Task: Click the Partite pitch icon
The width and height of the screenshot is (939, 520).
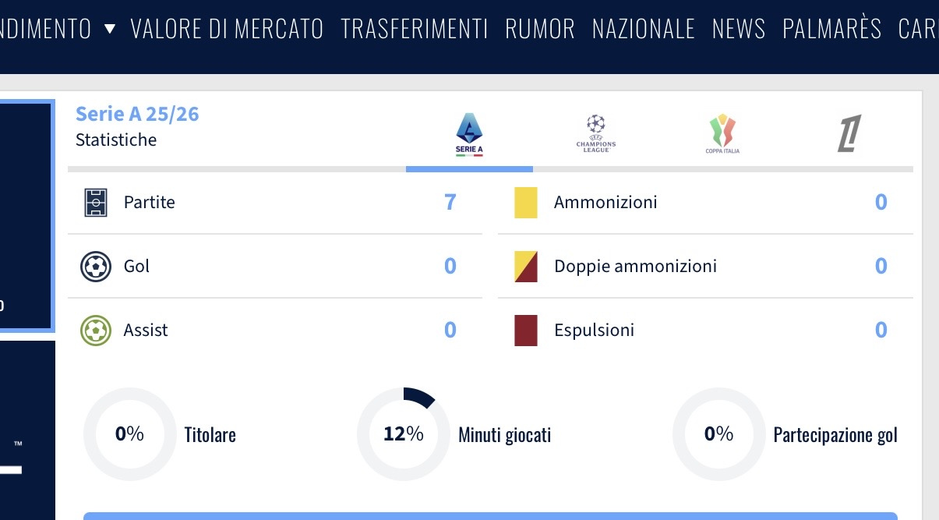Action: click(x=96, y=203)
